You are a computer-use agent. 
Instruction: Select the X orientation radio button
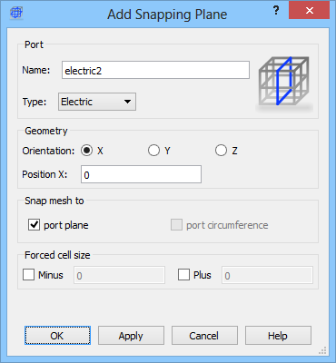point(87,151)
